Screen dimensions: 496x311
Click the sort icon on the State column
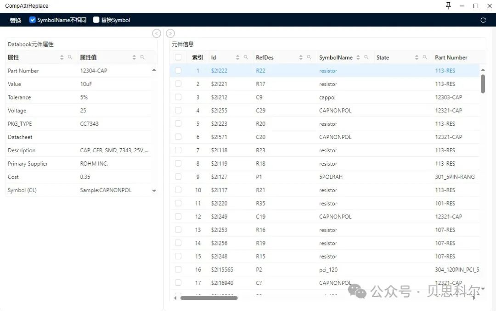click(416, 57)
